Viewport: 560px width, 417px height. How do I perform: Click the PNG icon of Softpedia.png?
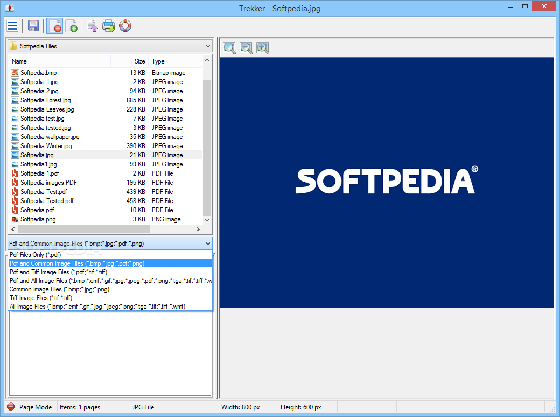pyautogui.click(x=15, y=219)
